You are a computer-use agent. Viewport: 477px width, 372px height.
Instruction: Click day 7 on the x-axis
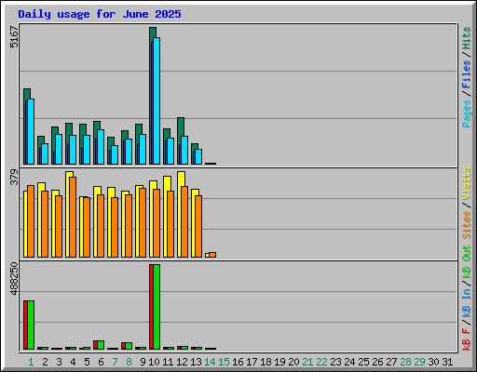pyautogui.click(x=115, y=362)
